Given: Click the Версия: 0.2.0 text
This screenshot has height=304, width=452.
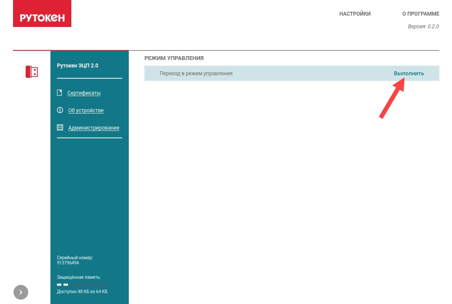Looking at the screenshot, I should [x=423, y=26].
